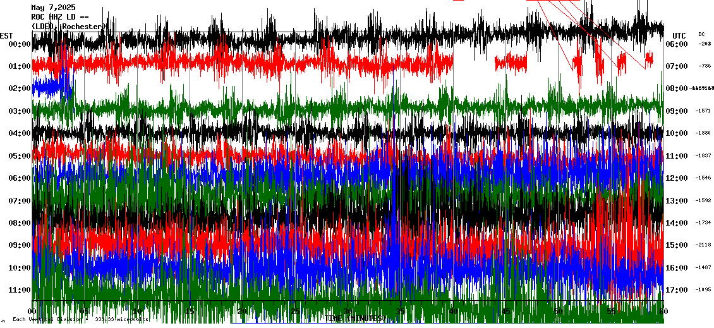The image size is (714, 328).
Task: Click the UTC time label "17:00"
Action: [x=677, y=290]
